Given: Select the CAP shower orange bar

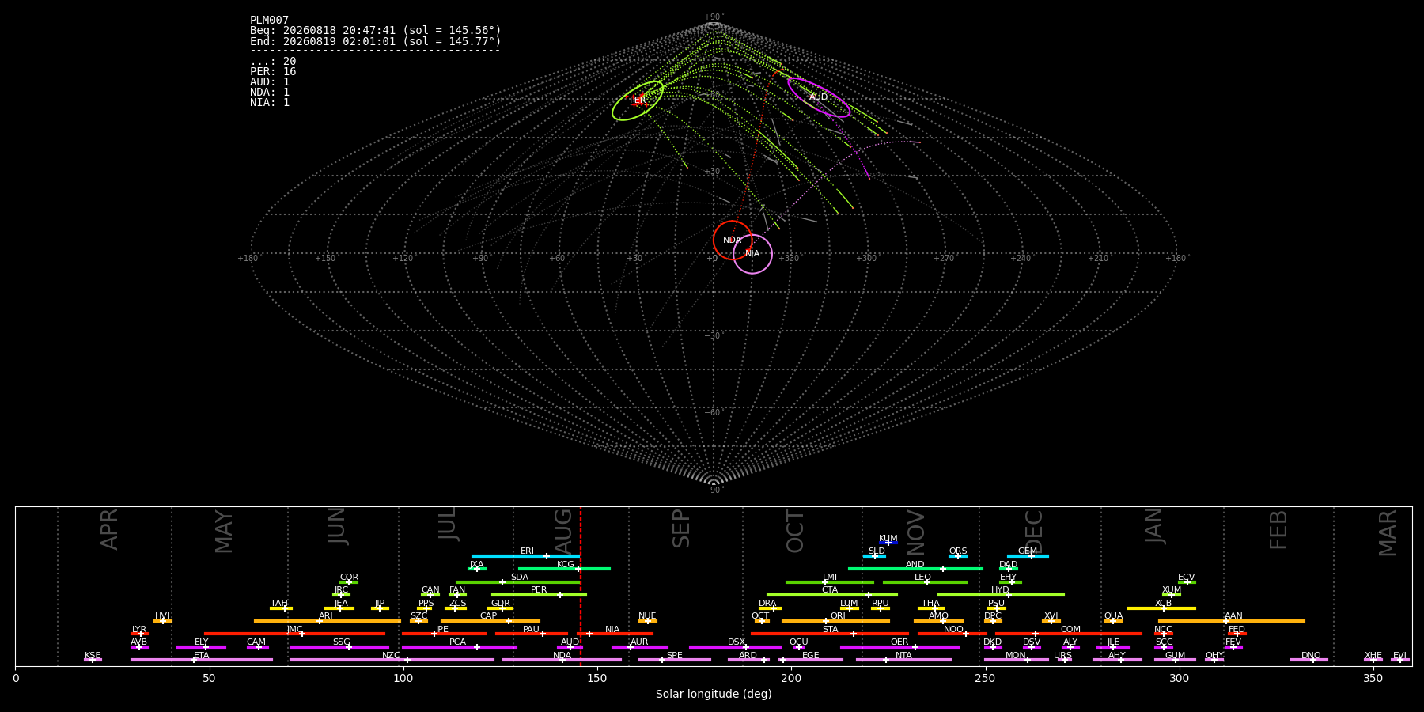Looking at the screenshot, I should pyautogui.click(x=490, y=621).
